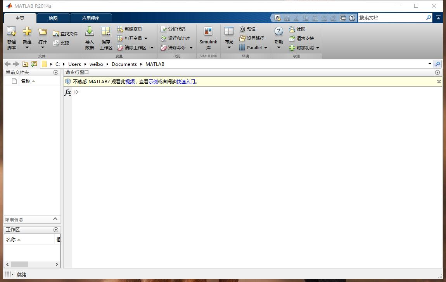This screenshot has width=446, height=282.
Task: Click workspace scrollbar left arrow
Action: [8, 265]
